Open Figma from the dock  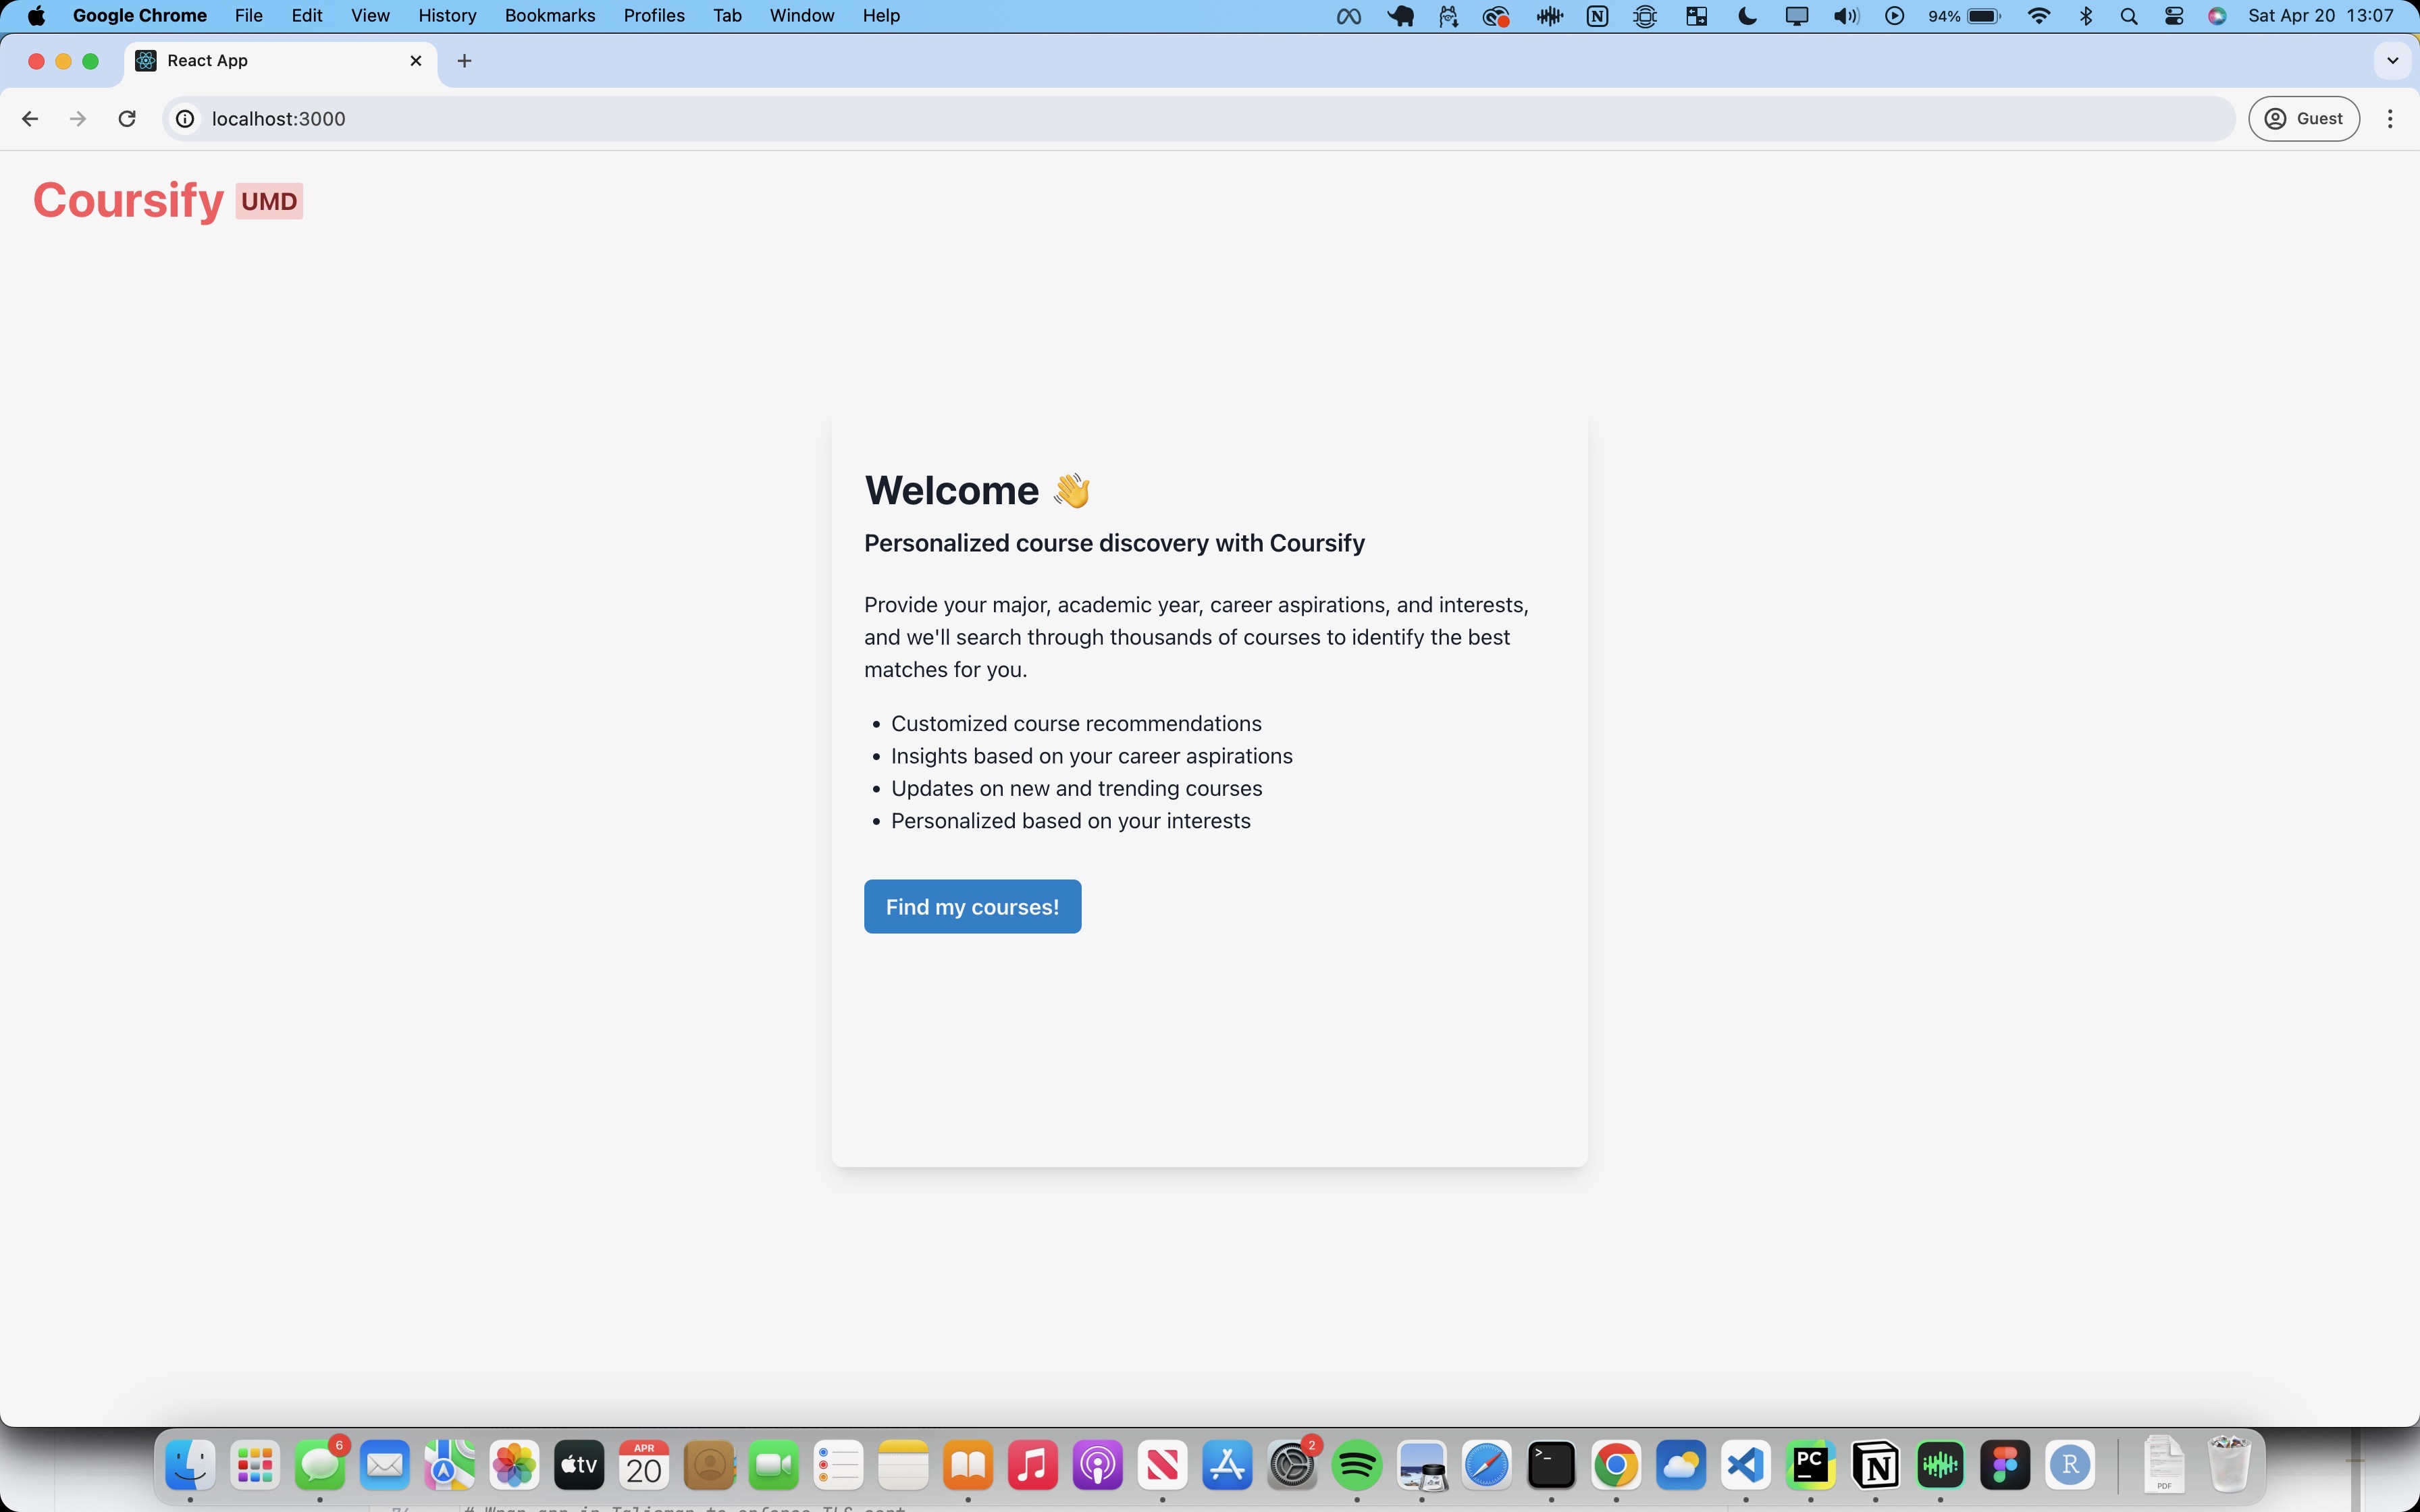pos(2005,1466)
